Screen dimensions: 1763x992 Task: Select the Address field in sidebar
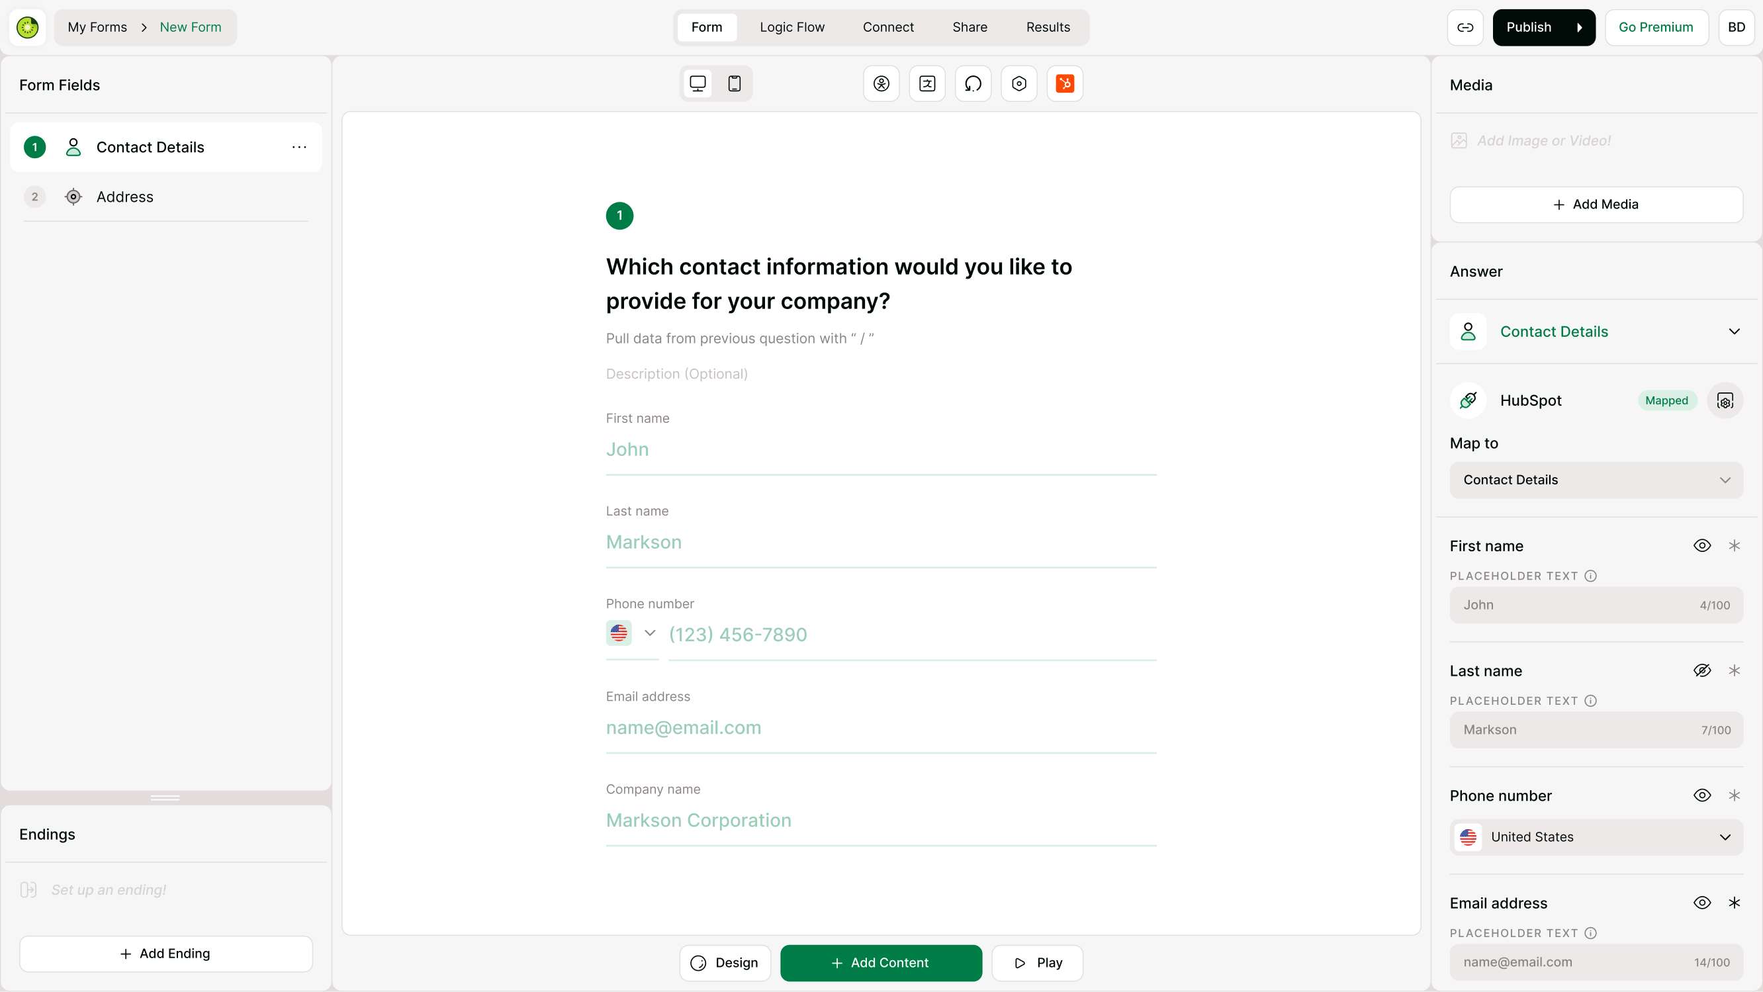tap(165, 197)
